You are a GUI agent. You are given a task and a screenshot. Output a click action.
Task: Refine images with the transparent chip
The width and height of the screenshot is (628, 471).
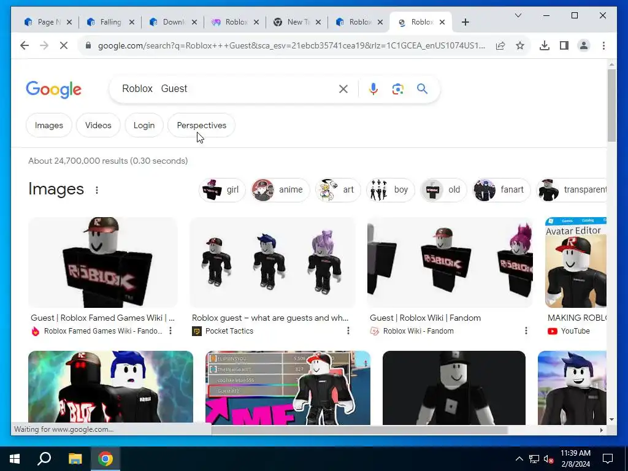pos(573,190)
